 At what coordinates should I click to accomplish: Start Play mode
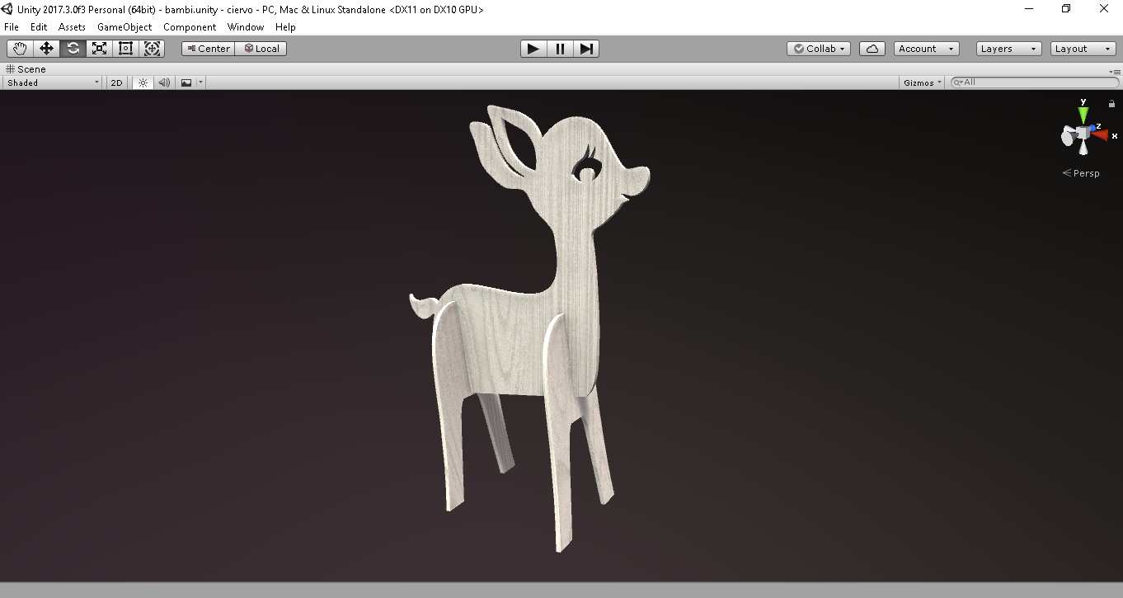[533, 49]
